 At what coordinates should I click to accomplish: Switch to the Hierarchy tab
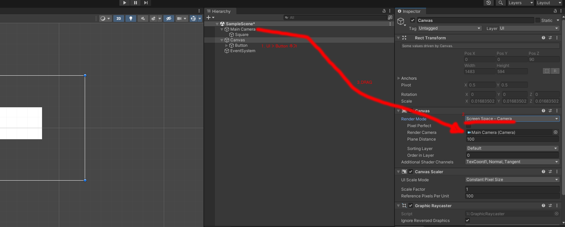tap(219, 11)
